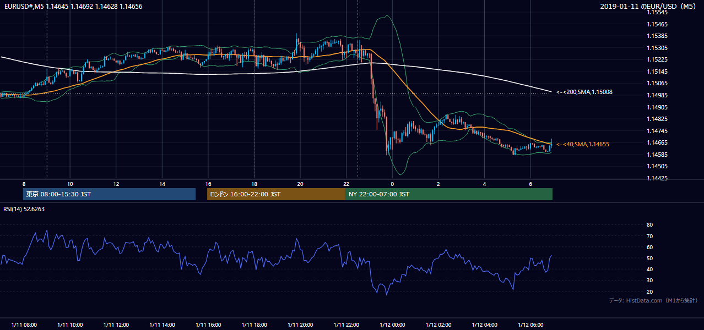The image size is (704, 330).
Task: Click hour label 16 under the price chart
Action: click(x=208, y=184)
